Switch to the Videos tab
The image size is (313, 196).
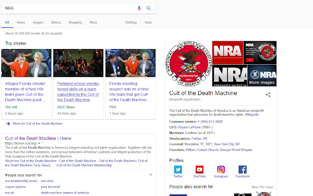click(56, 23)
